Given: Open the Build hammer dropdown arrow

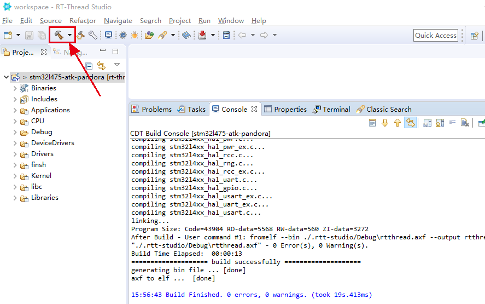Looking at the screenshot, I should point(70,35).
